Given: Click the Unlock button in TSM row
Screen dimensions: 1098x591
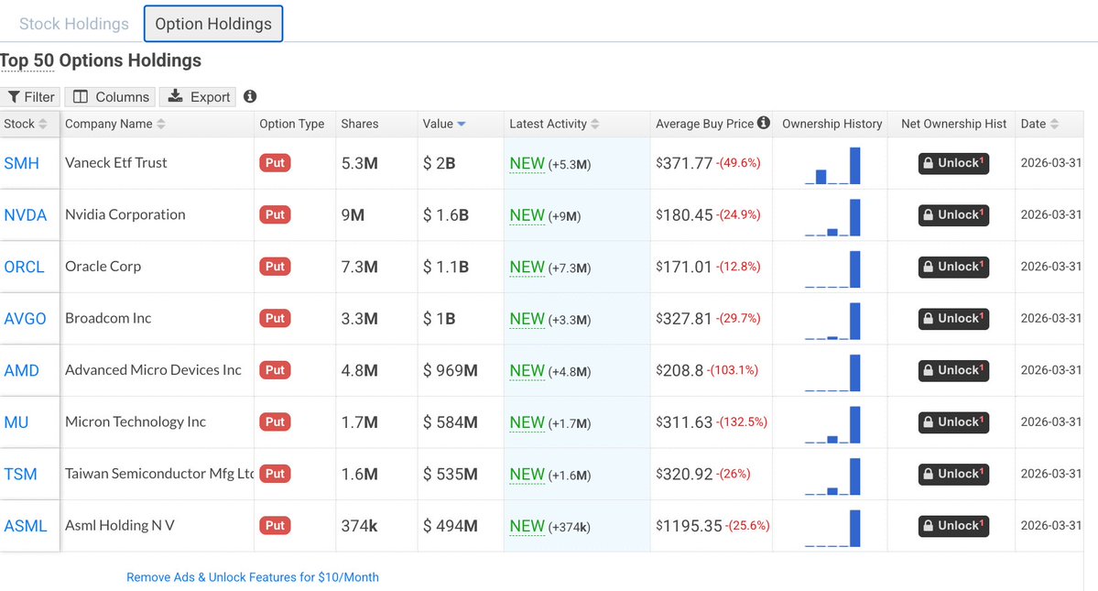Looking at the screenshot, I should [953, 474].
